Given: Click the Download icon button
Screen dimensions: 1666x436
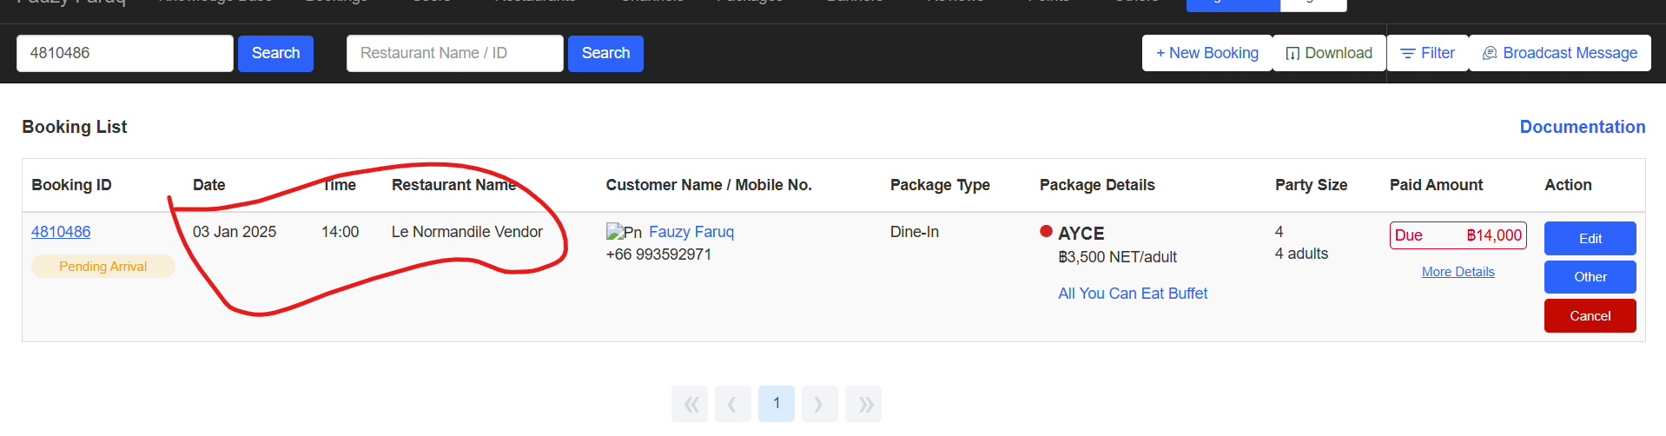Looking at the screenshot, I should (x=1292, y=54).
